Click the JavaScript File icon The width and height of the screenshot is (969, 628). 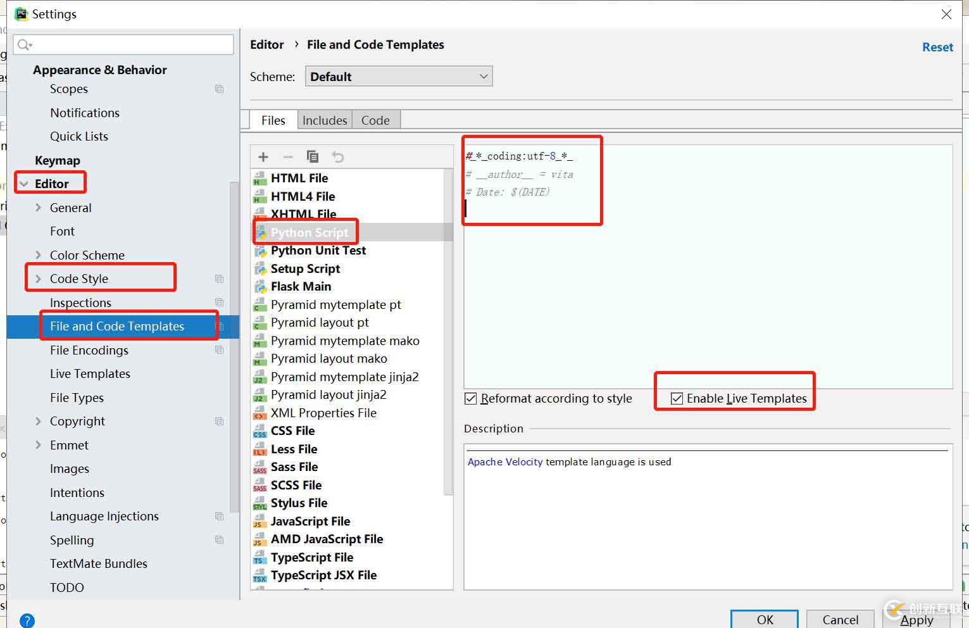click(259, 522)
